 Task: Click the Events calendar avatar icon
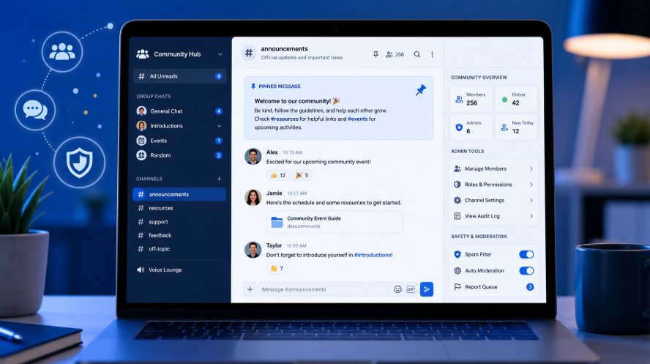tap(141, 141)
